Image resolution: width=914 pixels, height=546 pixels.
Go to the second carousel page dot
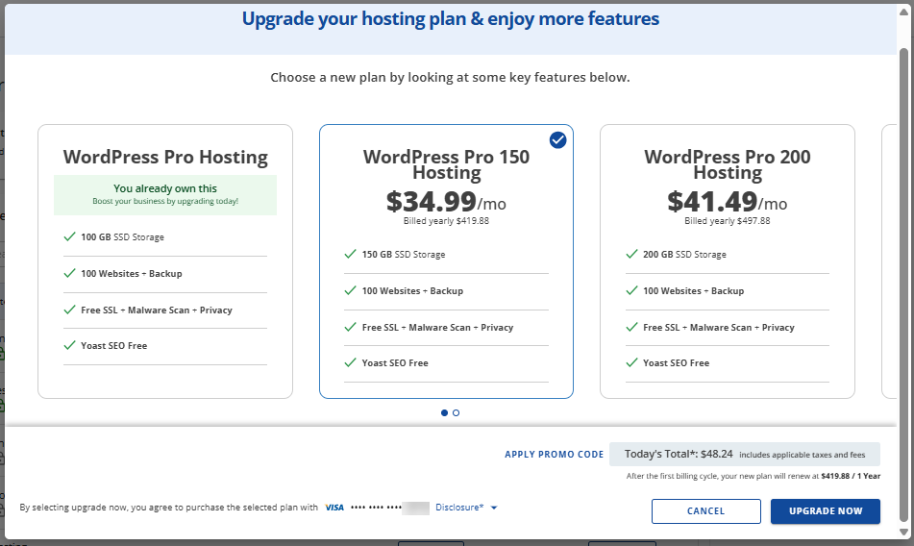(x=456, y=412)
